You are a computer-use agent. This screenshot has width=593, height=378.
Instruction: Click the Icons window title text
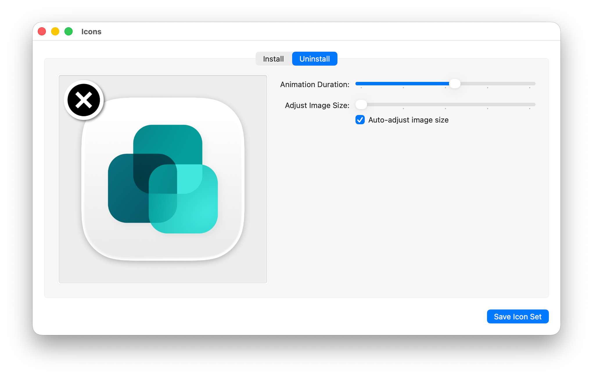(x=91, y=32)
